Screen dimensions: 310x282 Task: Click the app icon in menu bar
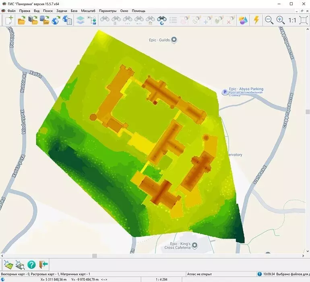(3, 11)
